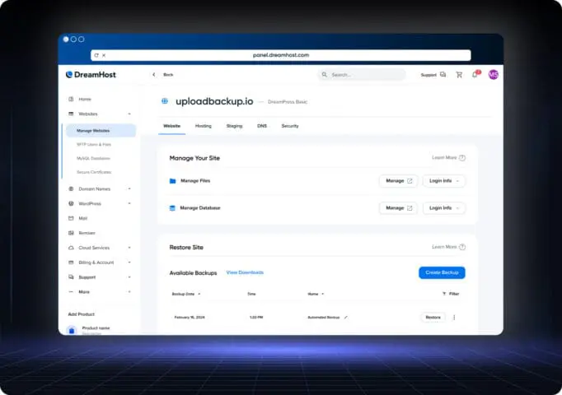Image resolution: width=562 pixels, height=395 pixels.
Task: Expand the Domain Names sidebar section
Action: [129, 189]
